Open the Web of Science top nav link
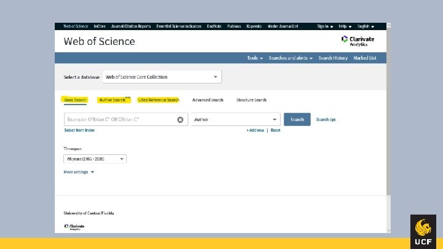 [x=76, y=26]
